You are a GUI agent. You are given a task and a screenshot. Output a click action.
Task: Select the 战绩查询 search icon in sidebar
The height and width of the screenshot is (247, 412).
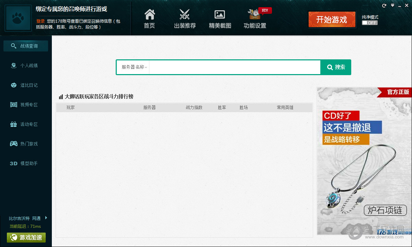tap(14, 46)
